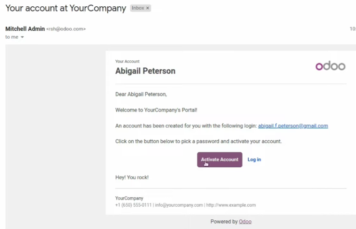
Task: Click the Activate Account button
Action: 219,160
